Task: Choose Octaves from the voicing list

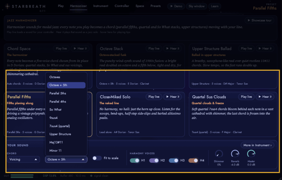Action: click(x=66, y=77)
